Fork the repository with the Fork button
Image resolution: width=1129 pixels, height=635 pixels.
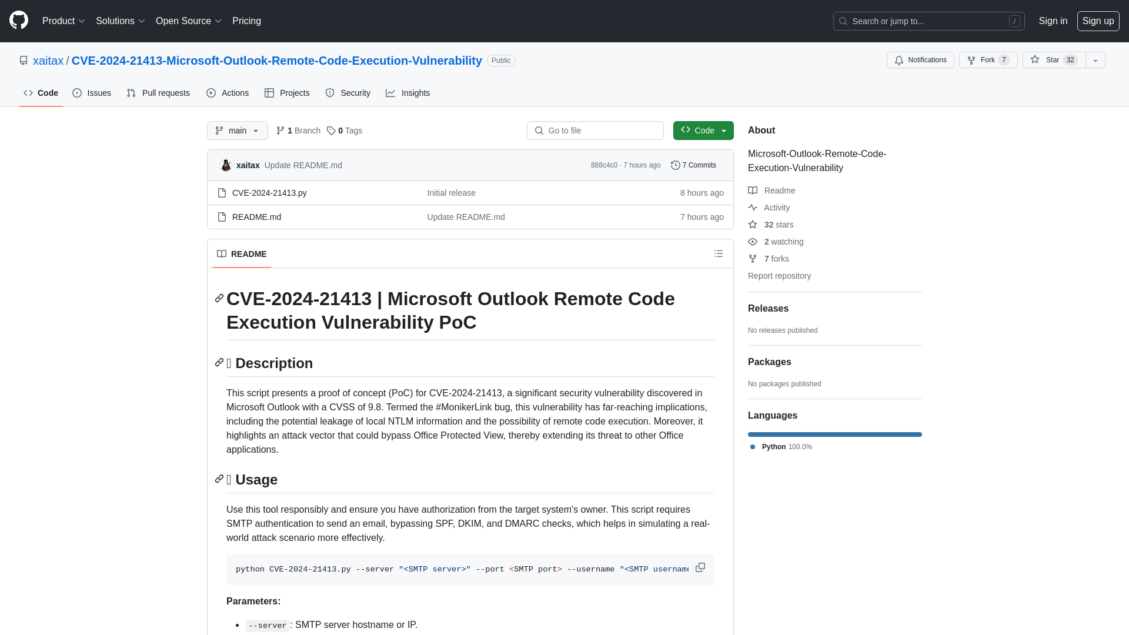click(x=988, y=60)
